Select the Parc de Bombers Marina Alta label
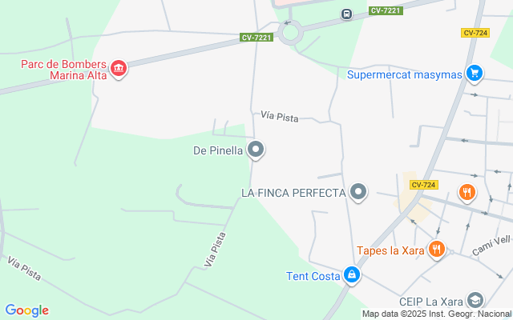The height and width of the screenshot is (320, 513). [x=64, y=70]
